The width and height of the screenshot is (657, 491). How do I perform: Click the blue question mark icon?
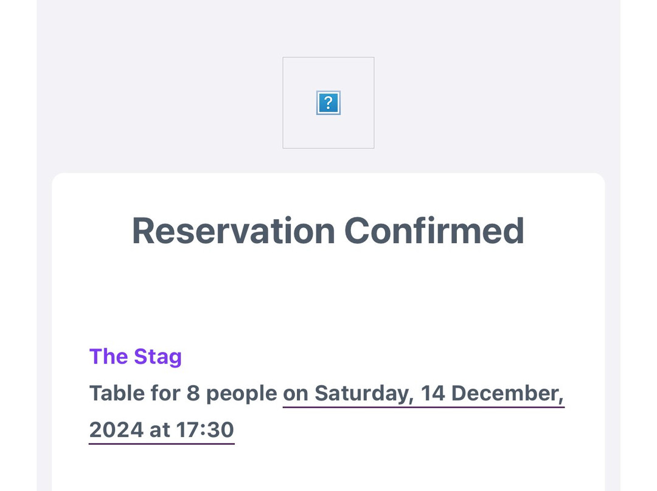pyautogui.click(x=328, y=103)
